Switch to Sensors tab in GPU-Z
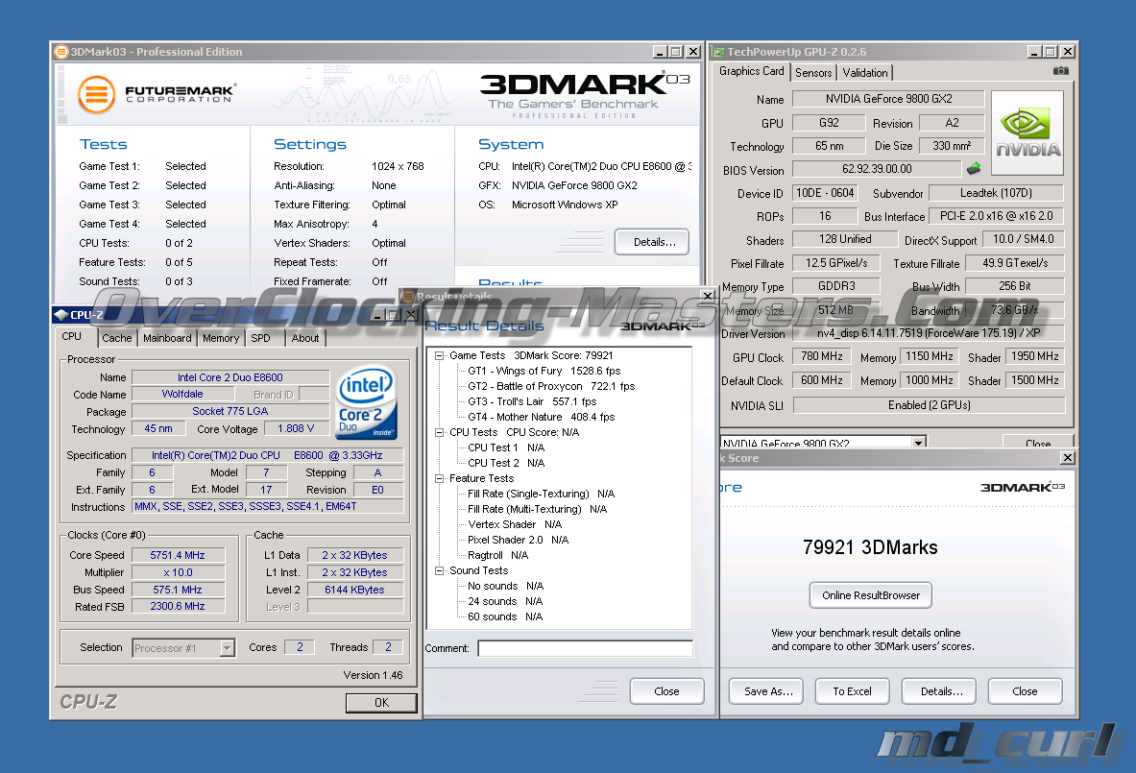This screenshot has width=1136, height=773. point(813,73)
